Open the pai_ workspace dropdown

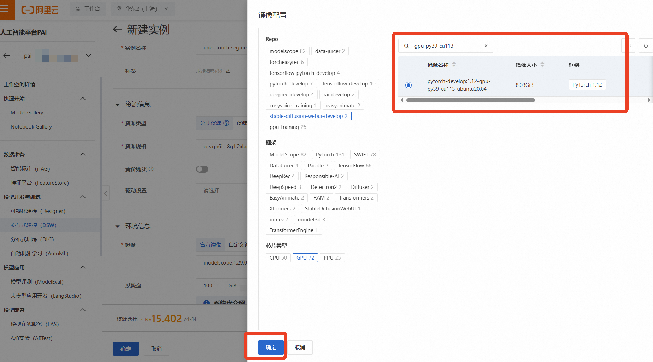pos(55,56)
